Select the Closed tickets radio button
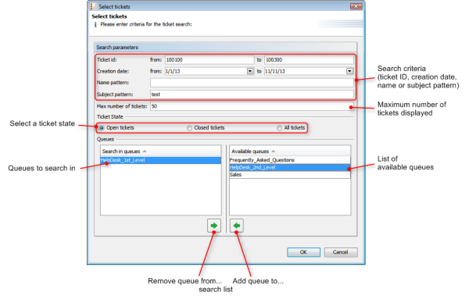The width and height of the screenshot is (469, 299). [x=189, y=128]
